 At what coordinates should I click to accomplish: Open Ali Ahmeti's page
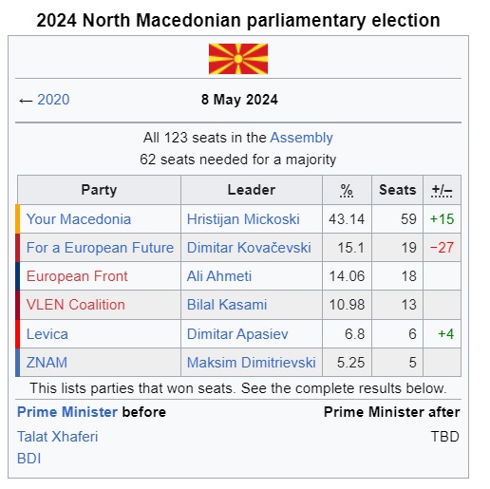(219, 276)
